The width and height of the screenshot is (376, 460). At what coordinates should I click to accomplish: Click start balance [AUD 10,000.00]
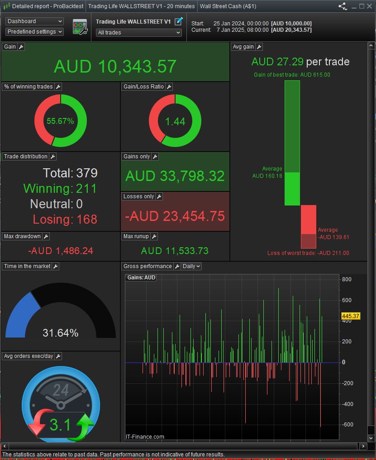(291, 24)
